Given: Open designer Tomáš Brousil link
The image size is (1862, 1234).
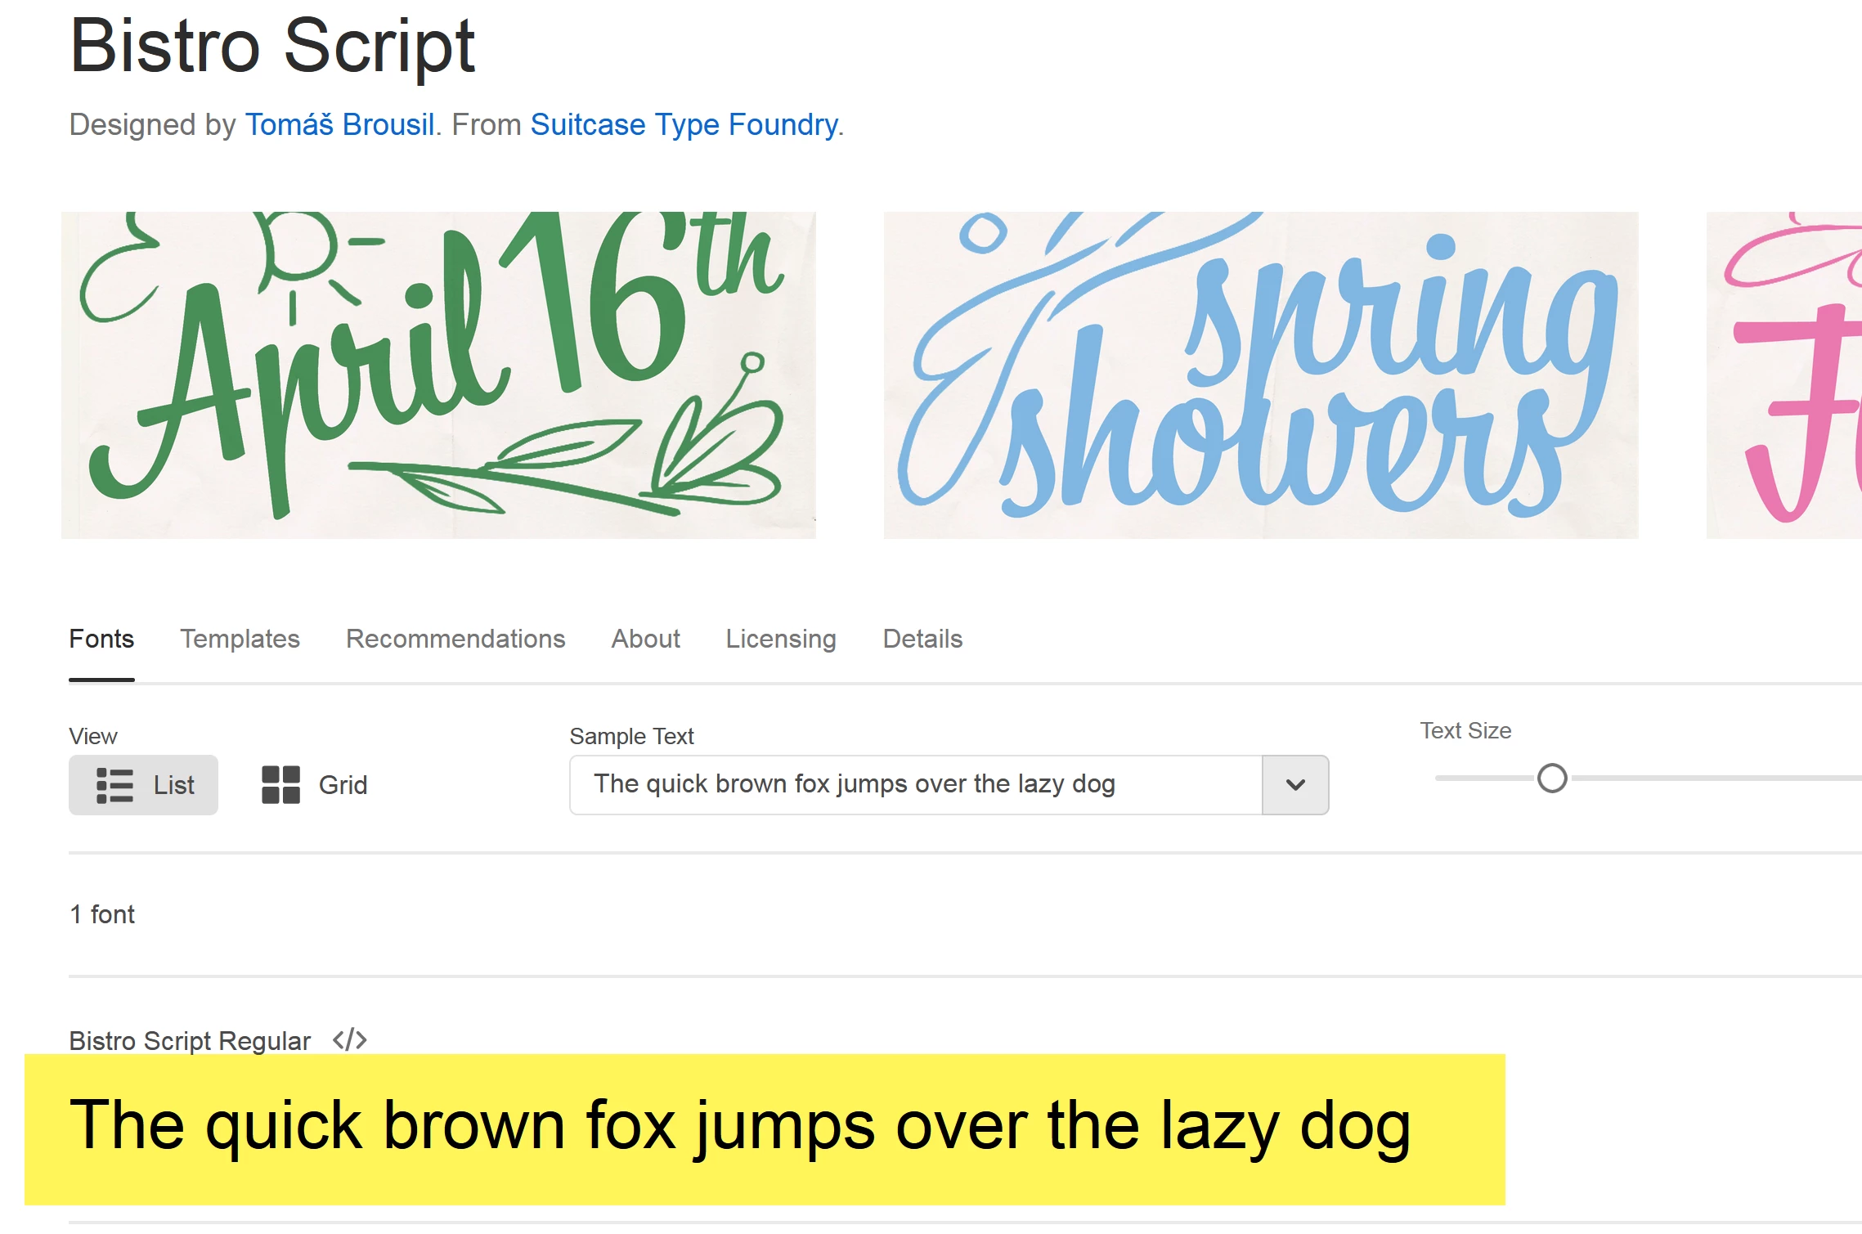Looking at the screenshot, I should point(339,125).
